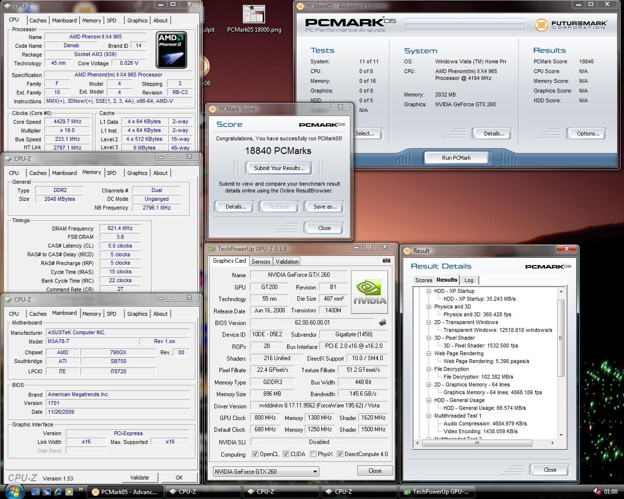This screenshot has width=624, height=499.
Task: Click the Futuremark Corporation logo
Action: pos(571,25)
